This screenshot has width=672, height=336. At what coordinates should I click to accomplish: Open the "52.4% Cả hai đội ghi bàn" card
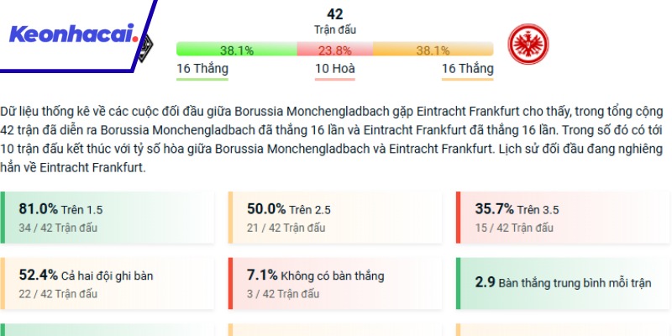(x=108, y=283)
